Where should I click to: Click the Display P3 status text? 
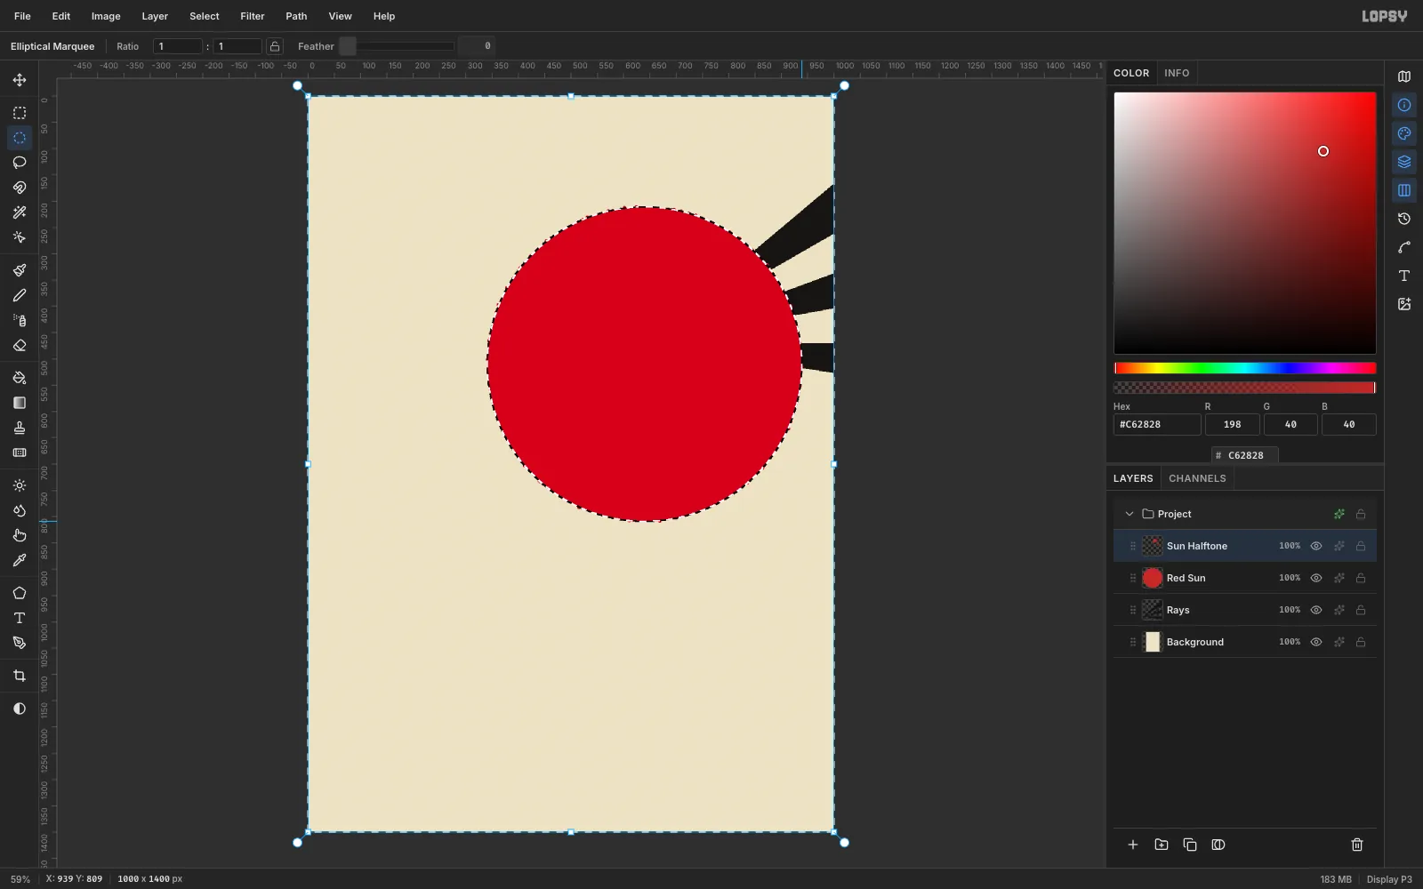tap(1389, 879)
